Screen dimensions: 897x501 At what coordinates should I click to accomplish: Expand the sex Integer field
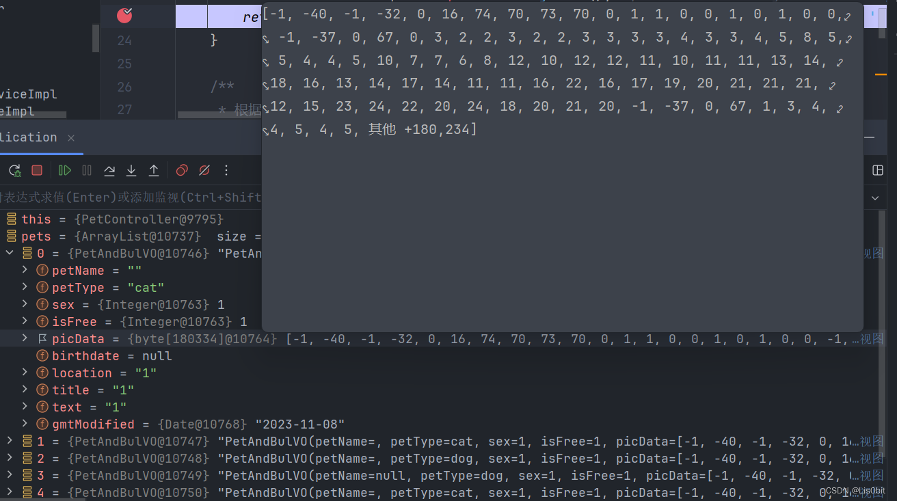click(25, 305)
